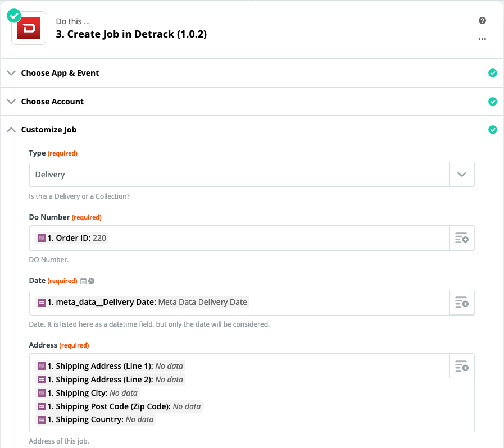The width and height of the screenshot is (504, 448).
Task: Click the clock icon beside Date label
Action: click(91, 281)
